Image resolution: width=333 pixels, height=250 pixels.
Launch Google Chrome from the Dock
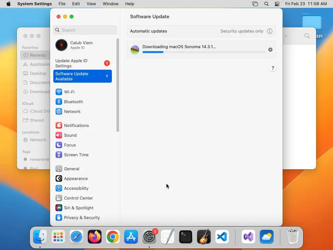pyautogui.click(x=113, y=237)
